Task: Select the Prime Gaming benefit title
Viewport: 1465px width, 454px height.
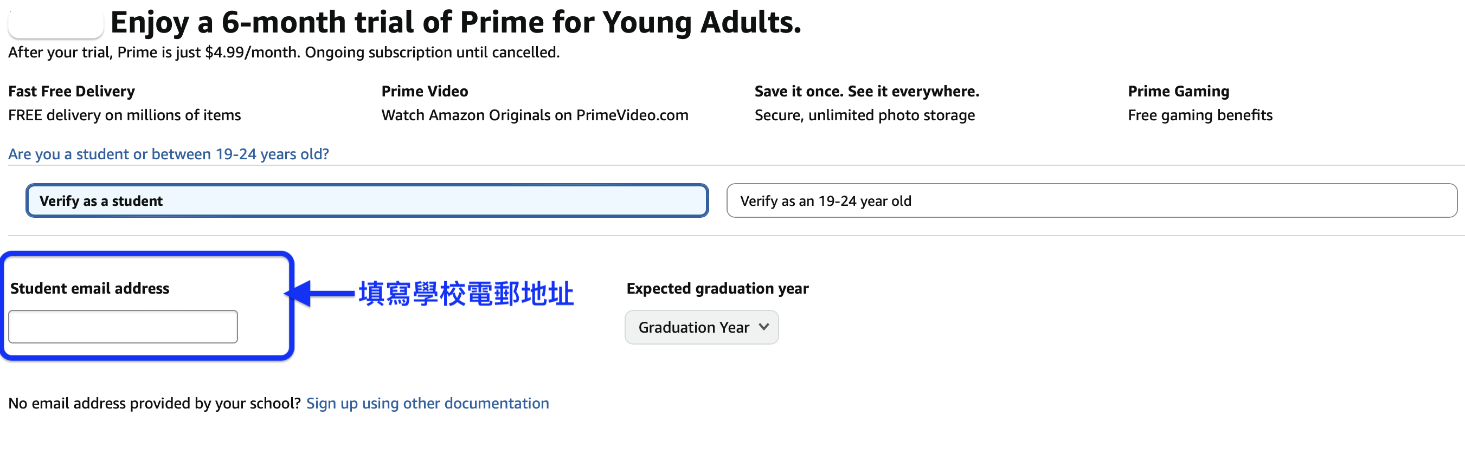Action: (1178, 91)
